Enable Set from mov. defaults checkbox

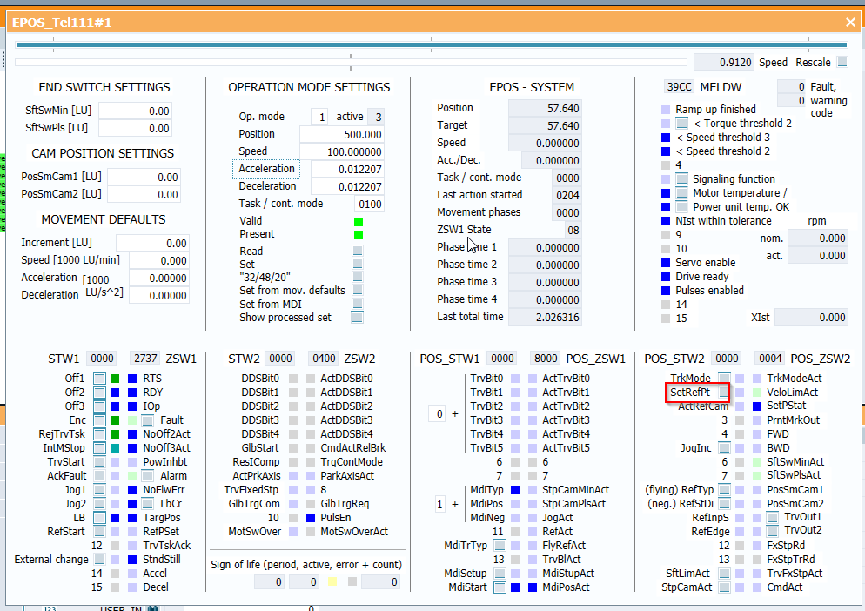point(358,291)
